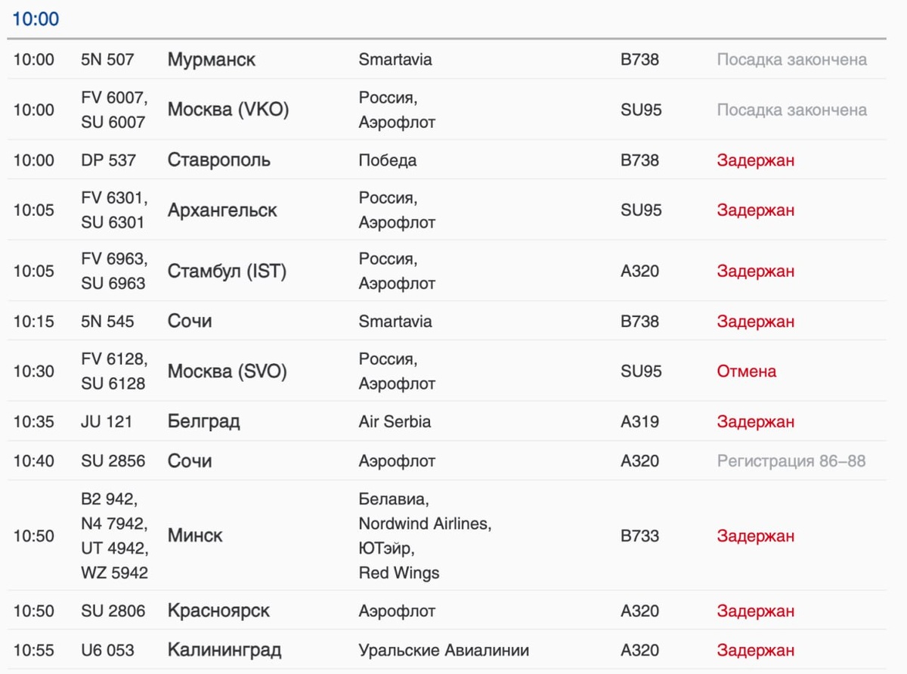Screen dimensions: 907x674
Task: Select the Москва (SVO) destination
Action: pos(227,371)
